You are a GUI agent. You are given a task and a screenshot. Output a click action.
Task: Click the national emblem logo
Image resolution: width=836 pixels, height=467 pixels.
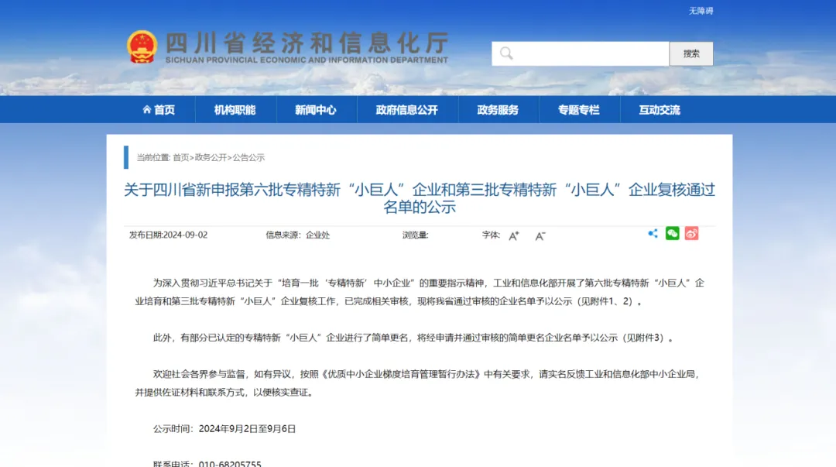click(142, 47)
